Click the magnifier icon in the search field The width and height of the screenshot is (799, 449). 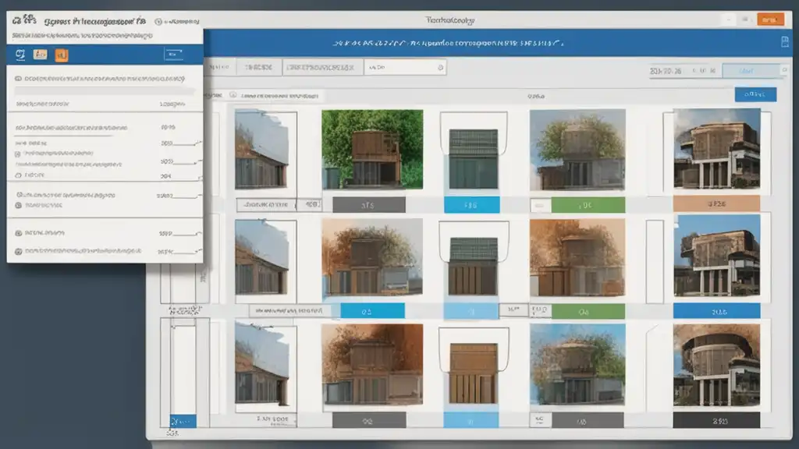pos(442,68)
